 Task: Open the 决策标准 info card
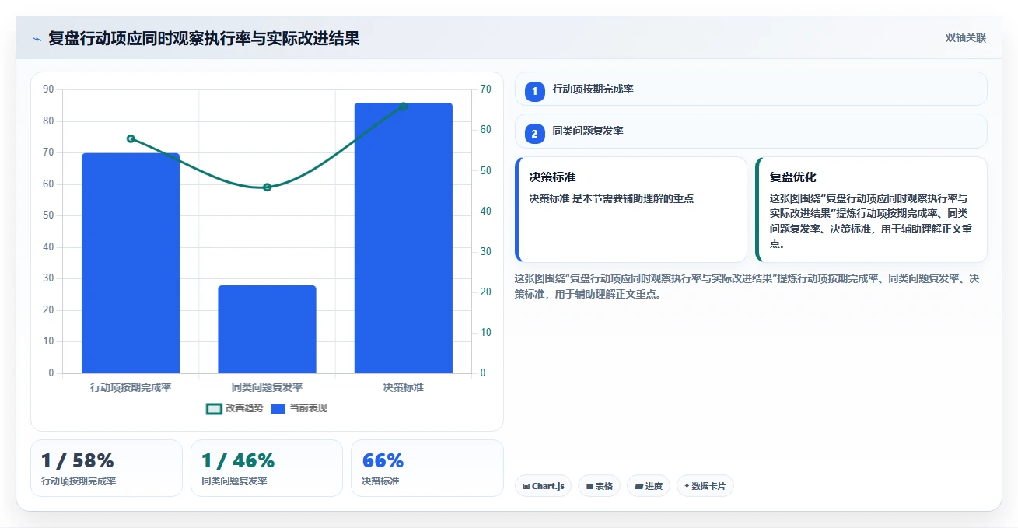[631, 210]
